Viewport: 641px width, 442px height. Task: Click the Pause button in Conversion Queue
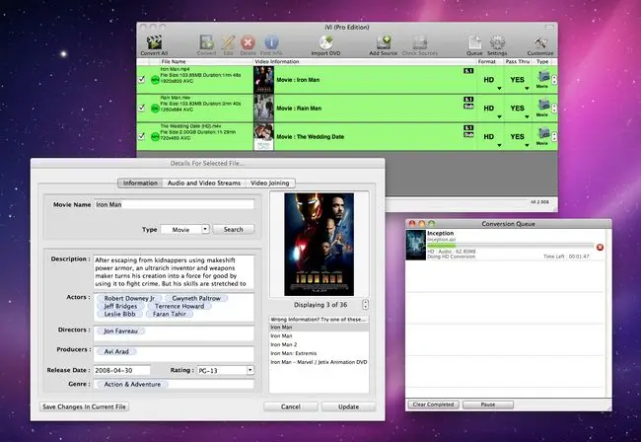(x=488, y=405)
